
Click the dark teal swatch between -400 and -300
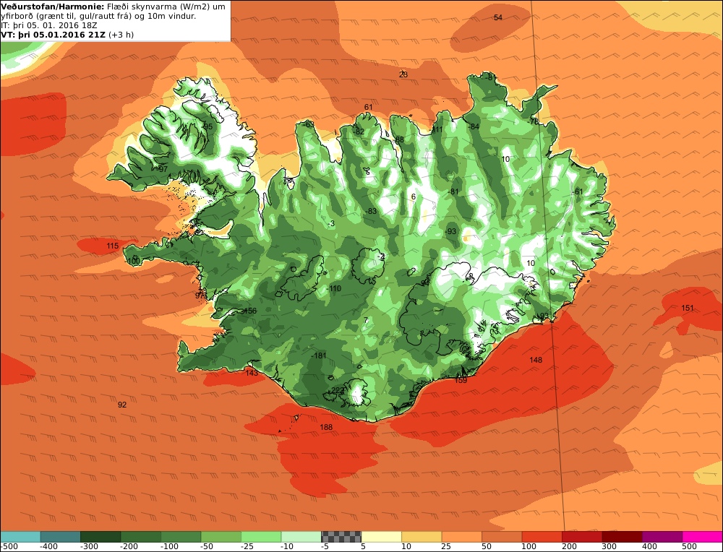click(x=61, y=536)
